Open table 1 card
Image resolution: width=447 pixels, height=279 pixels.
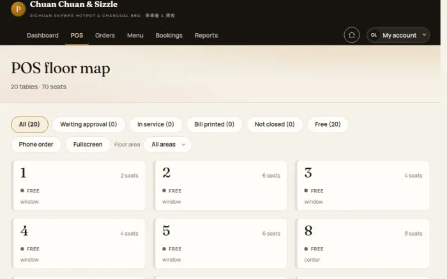(x=79, y=185)
